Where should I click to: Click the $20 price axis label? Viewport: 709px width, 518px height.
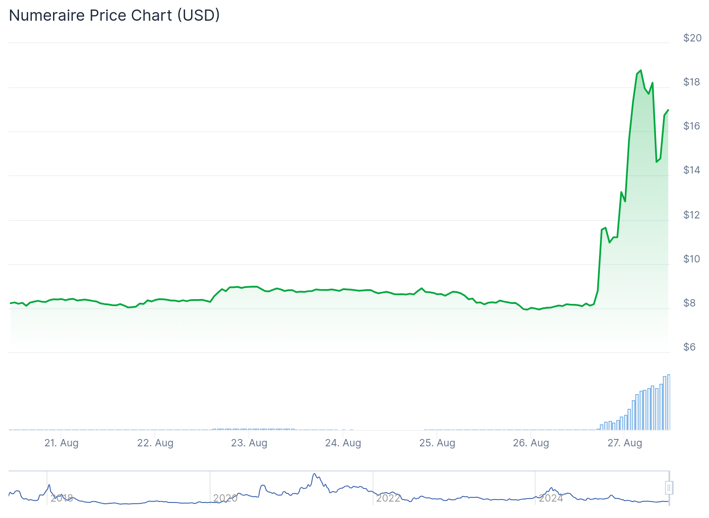692,38
